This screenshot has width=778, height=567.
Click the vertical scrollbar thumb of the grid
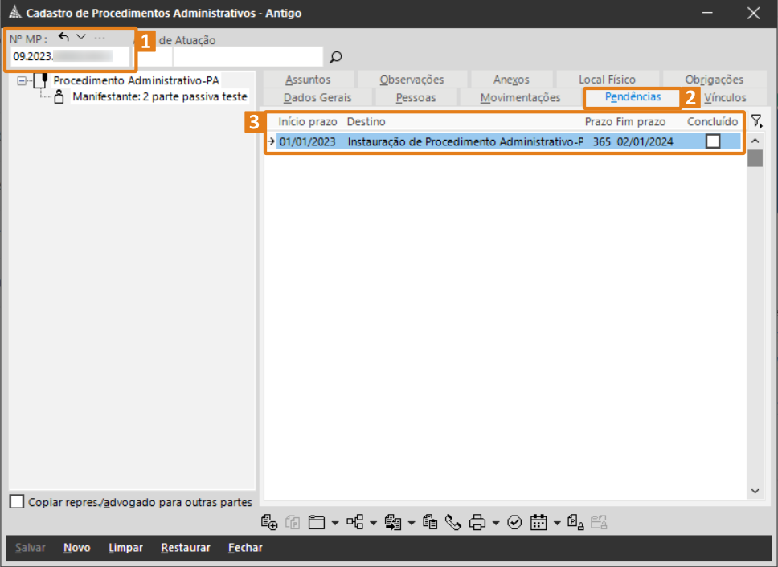pyautogui.click(x=755, y=158)
